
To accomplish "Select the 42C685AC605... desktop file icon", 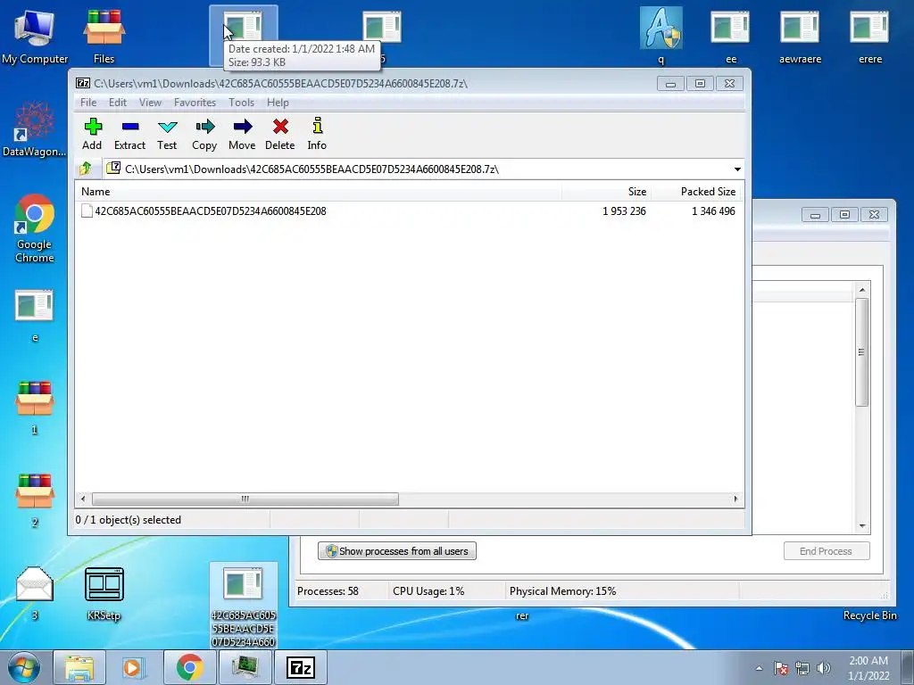I will 244,606.
